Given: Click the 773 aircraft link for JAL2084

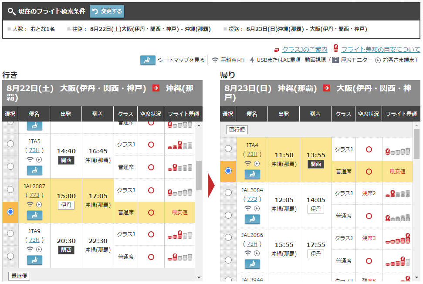Looking at the screenshot, I should click(252, 199).
